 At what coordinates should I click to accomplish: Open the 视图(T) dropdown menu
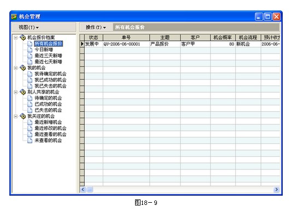coord(28,27)
